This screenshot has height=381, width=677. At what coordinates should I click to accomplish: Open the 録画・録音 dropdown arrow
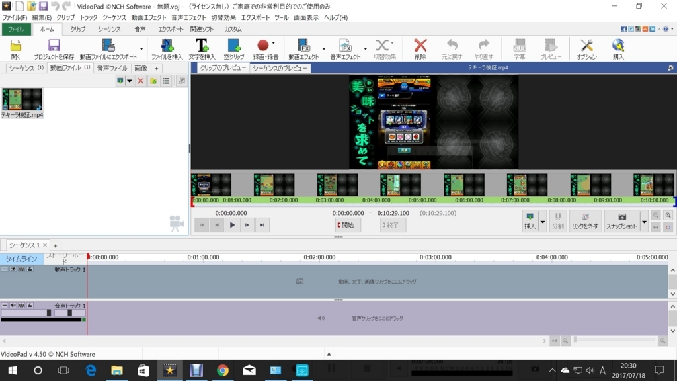pyautogui.click(x=273, y=43)
